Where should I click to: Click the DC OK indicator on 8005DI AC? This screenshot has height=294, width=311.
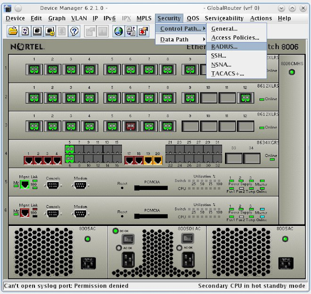point(116,231)
